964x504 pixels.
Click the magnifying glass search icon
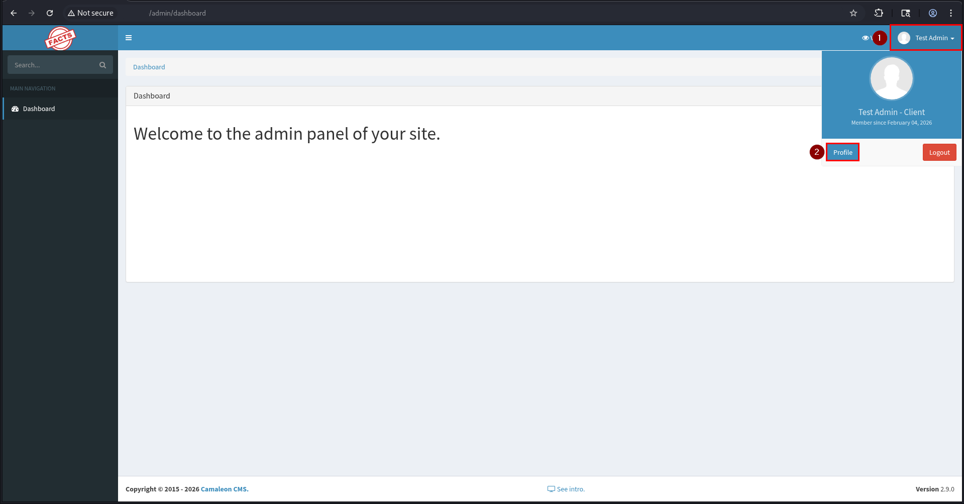pyautogui.click(x=102, y=65)
